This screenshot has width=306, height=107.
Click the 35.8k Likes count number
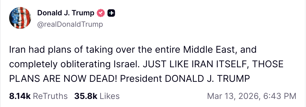click(x=86, y=96)
